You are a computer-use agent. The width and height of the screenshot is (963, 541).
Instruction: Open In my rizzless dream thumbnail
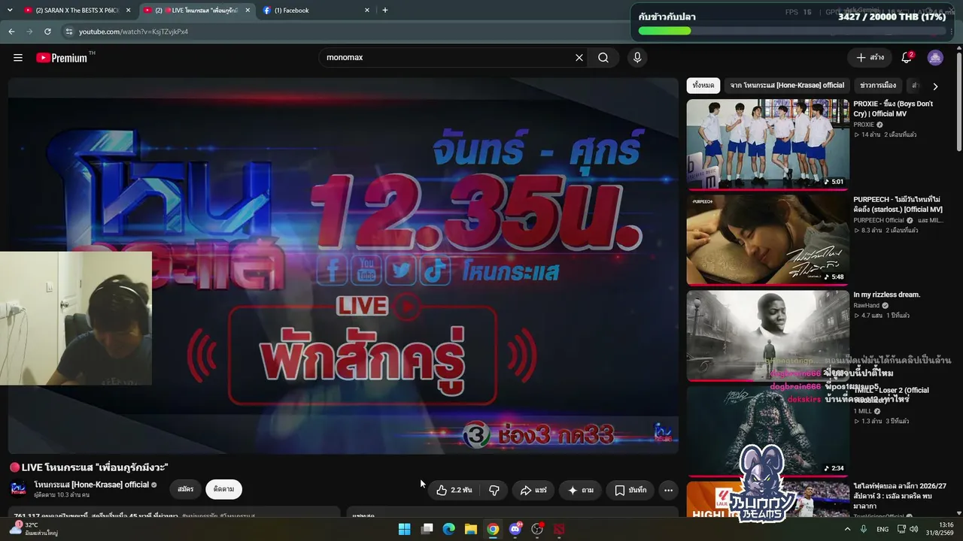(768, 335)
